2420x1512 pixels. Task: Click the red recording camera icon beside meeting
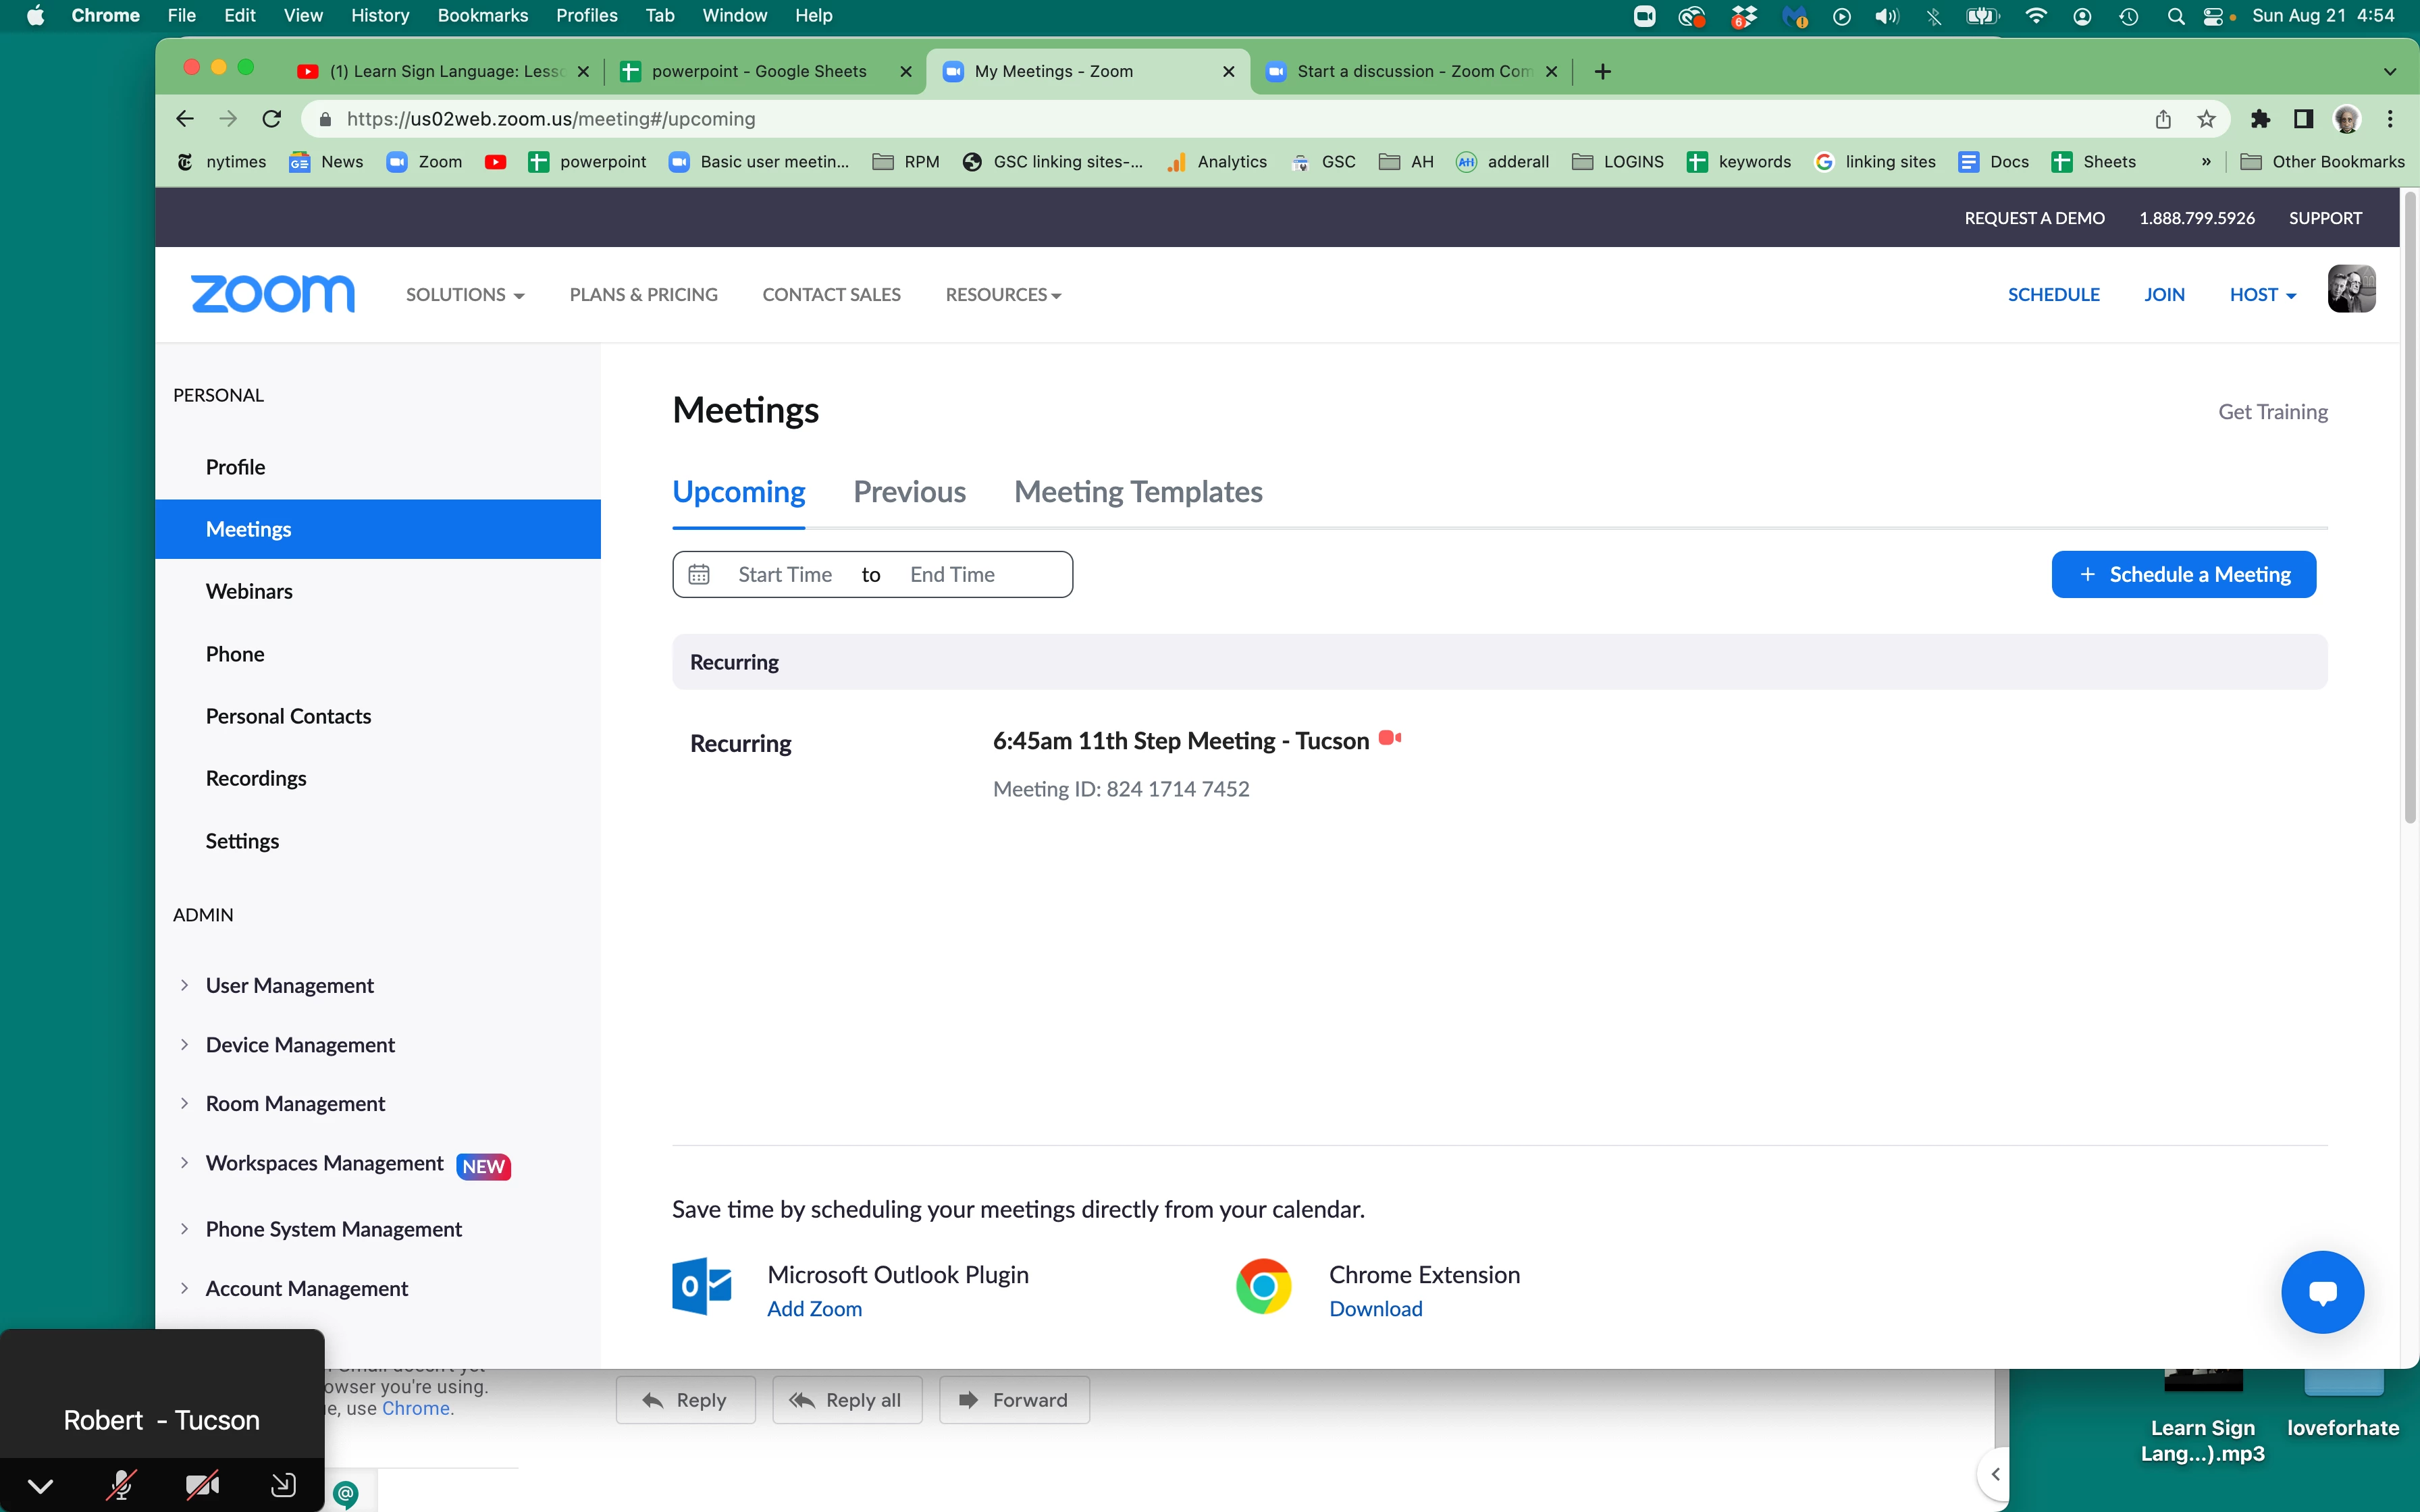click(x=1389, y=738)
